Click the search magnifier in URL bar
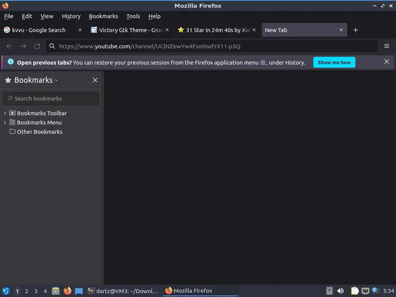 click(52, 46)
